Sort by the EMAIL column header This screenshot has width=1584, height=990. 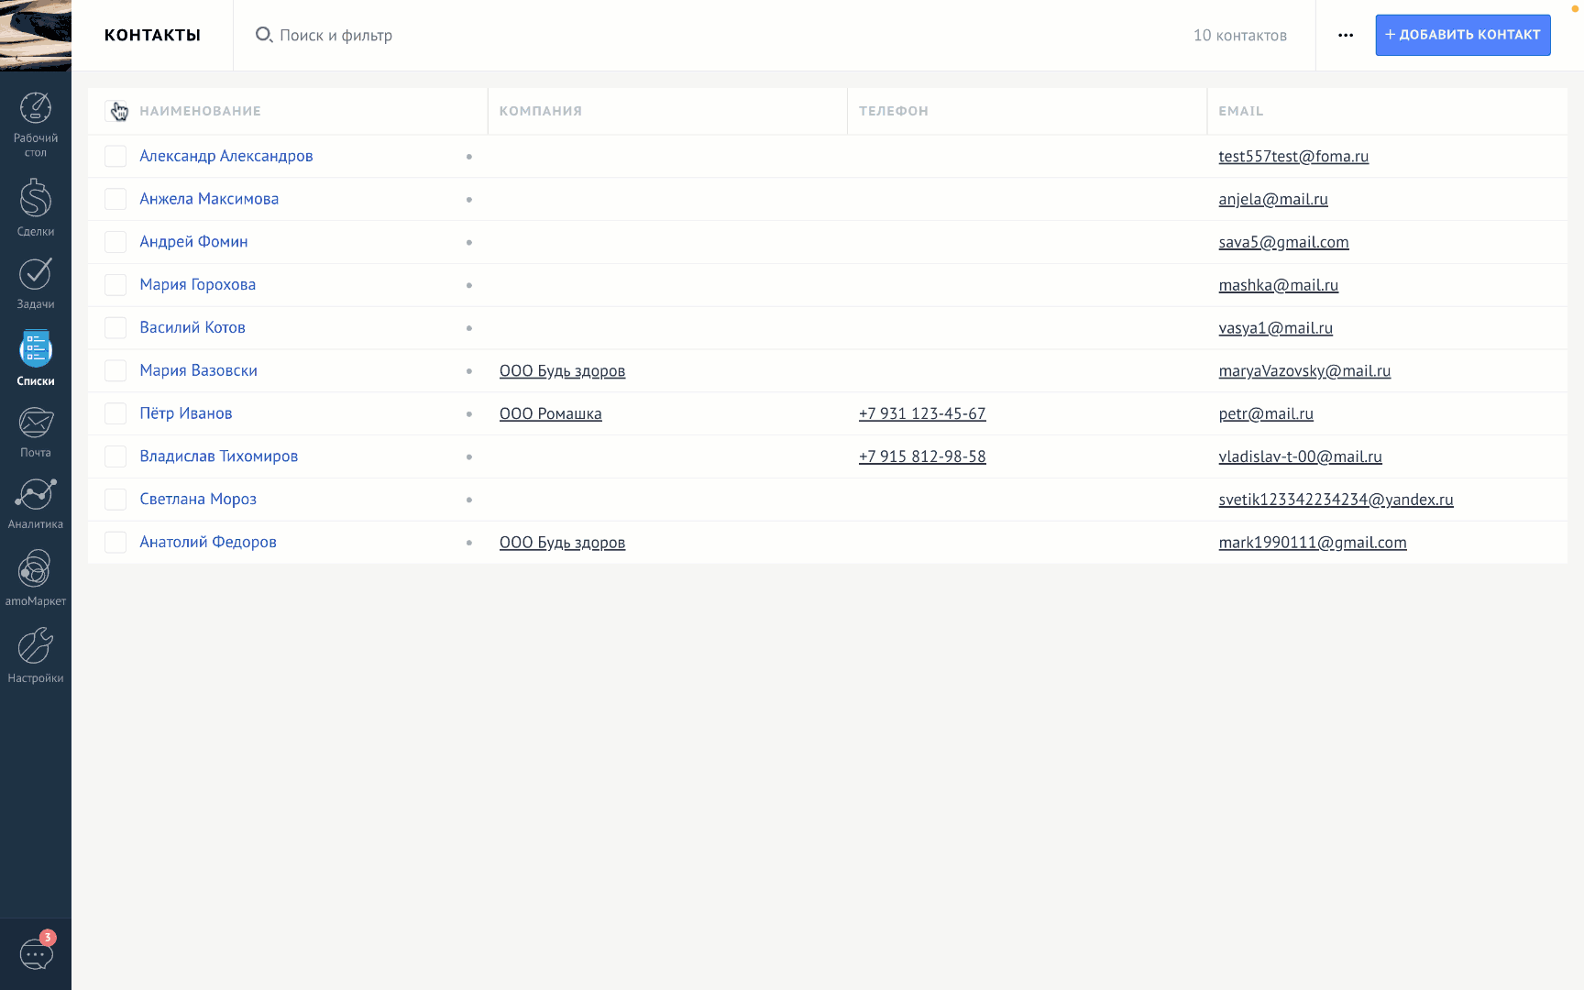[x=1240, y=111]
